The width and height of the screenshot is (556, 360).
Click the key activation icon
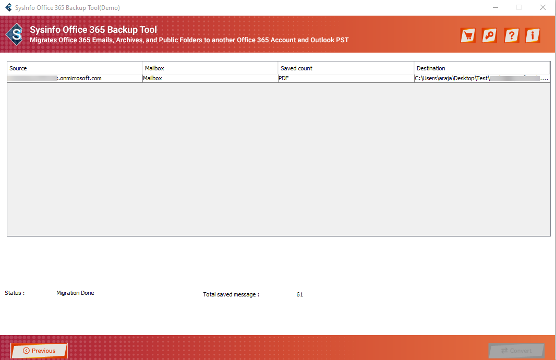pos(490,35)
